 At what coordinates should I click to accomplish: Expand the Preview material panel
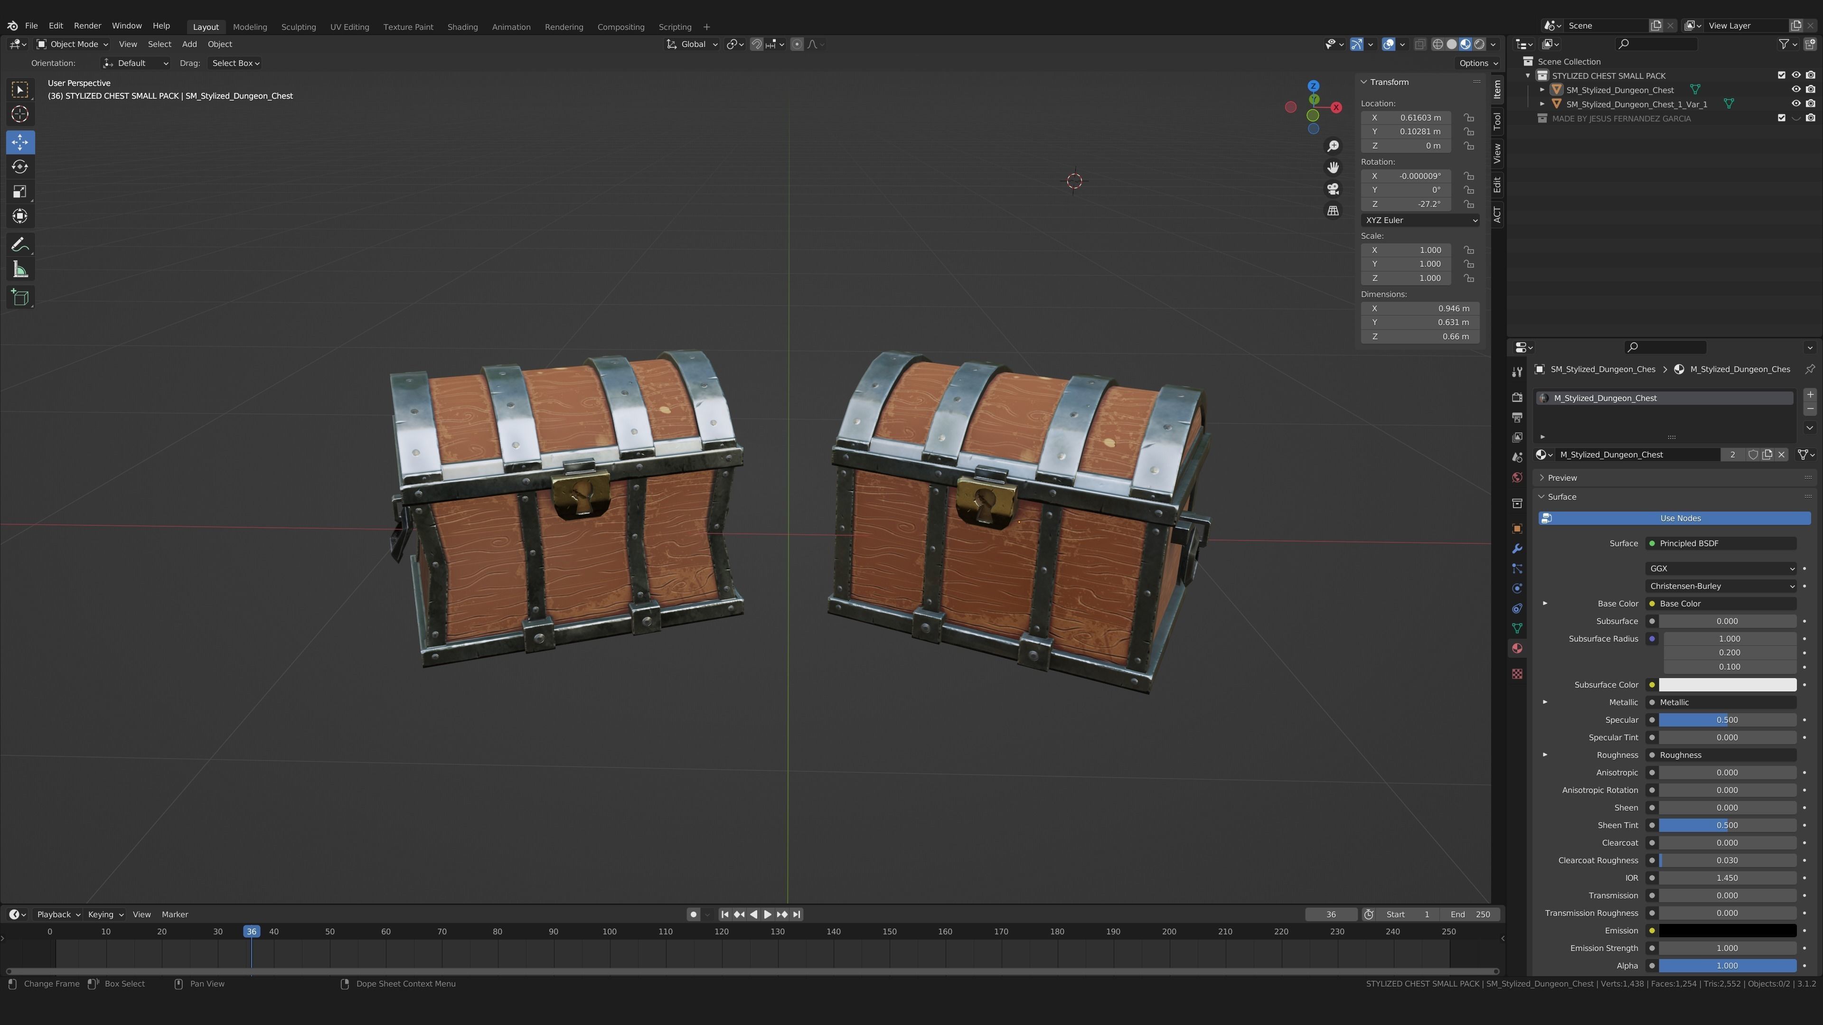[1562, 477]
